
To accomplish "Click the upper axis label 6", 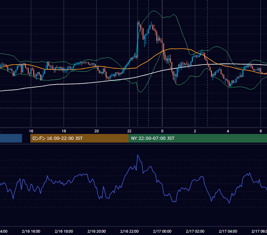I will click(x=261, y=131).
